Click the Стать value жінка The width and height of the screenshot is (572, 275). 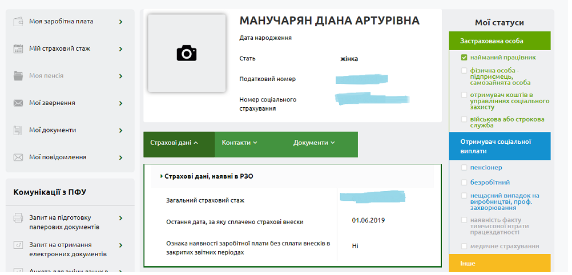pos(349,59)
